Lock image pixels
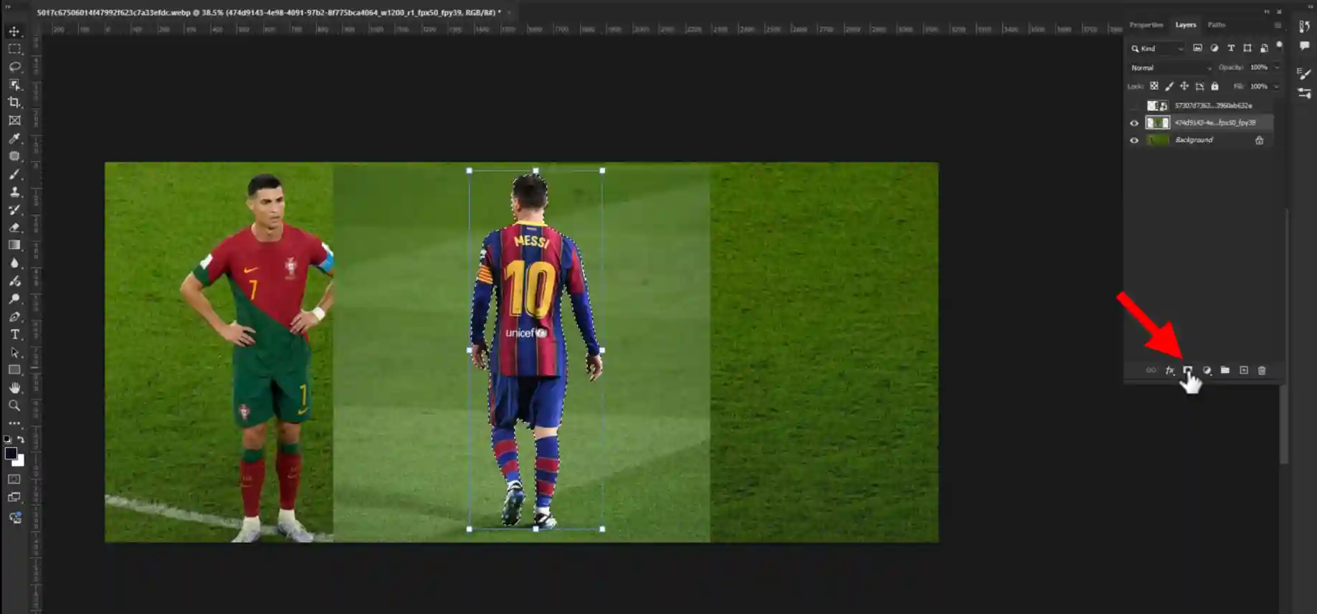The height and width of the screenshot is (614, 1317). tap(1169, 86)
